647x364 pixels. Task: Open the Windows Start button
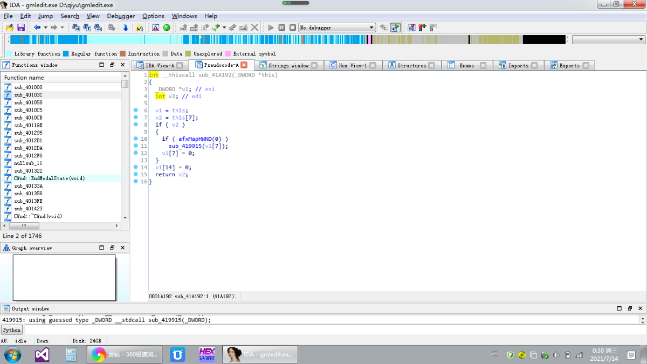12,354
